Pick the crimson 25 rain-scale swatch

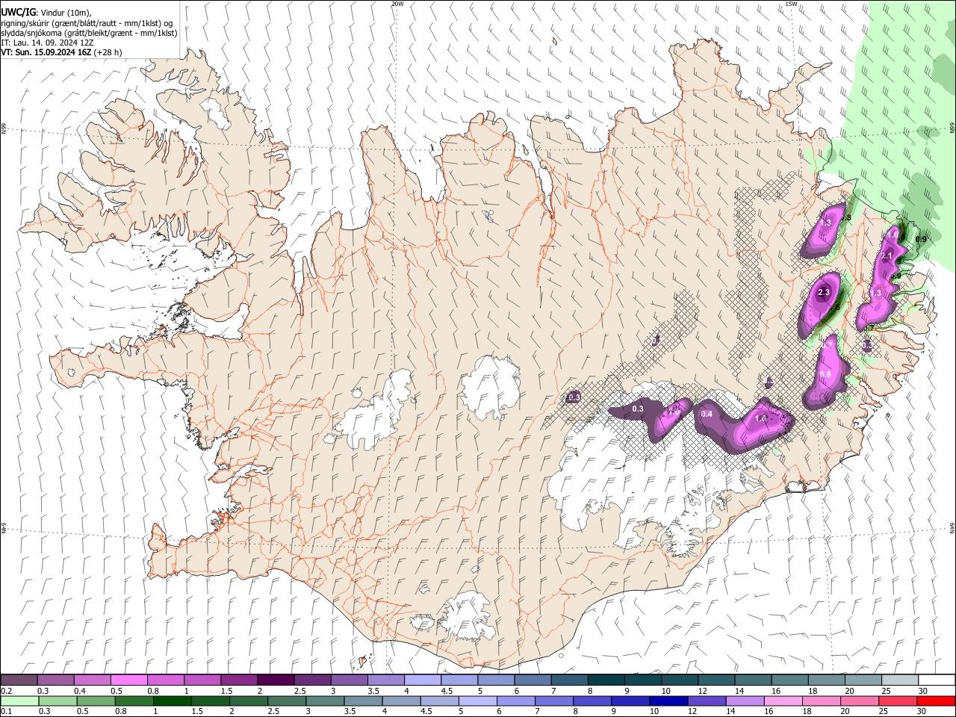pos(898,701)
